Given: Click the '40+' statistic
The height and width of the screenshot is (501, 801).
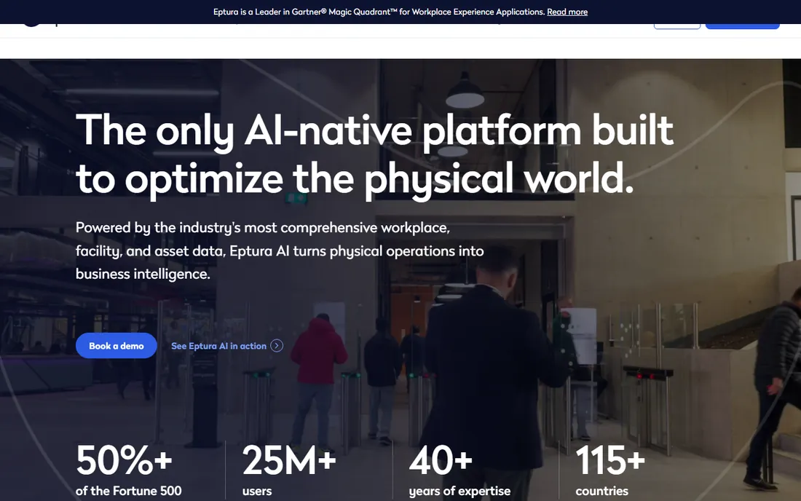Looking at the screenshot, I should point(441,460).
